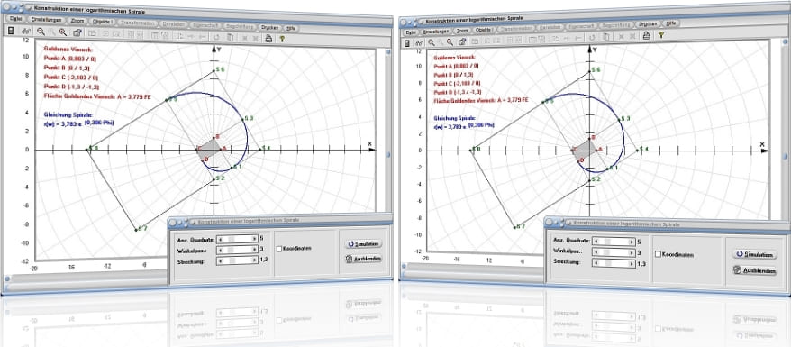Screen dimensions: 791x347
Task: Click Ausblenden button in right dialog
Action: point(754,270)
